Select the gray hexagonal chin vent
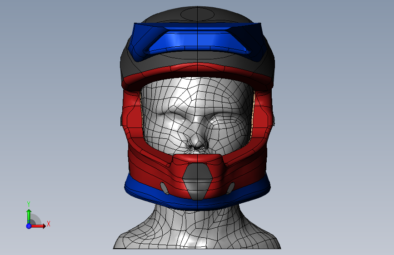 198,181
